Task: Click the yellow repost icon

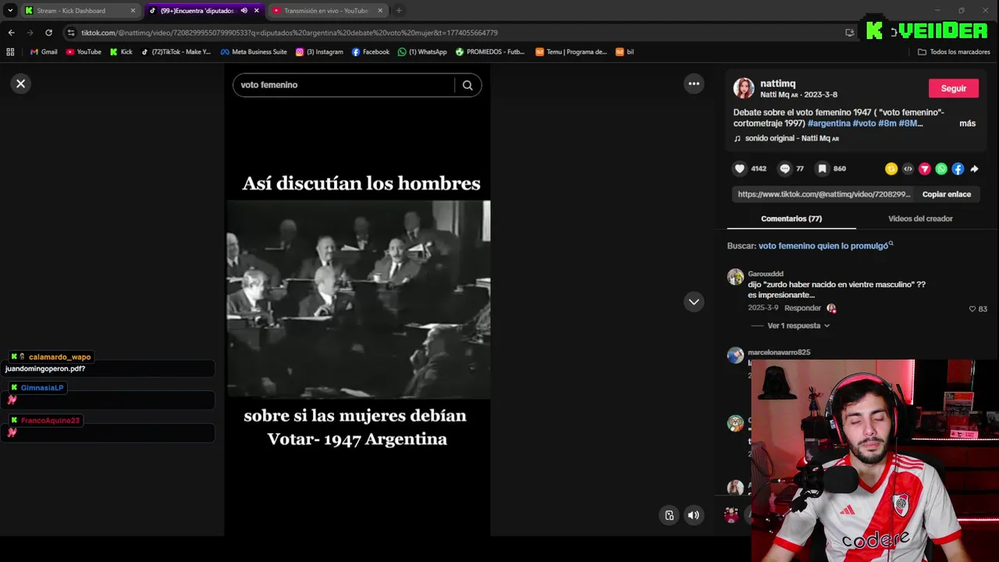Action: (x=891, y=169)
